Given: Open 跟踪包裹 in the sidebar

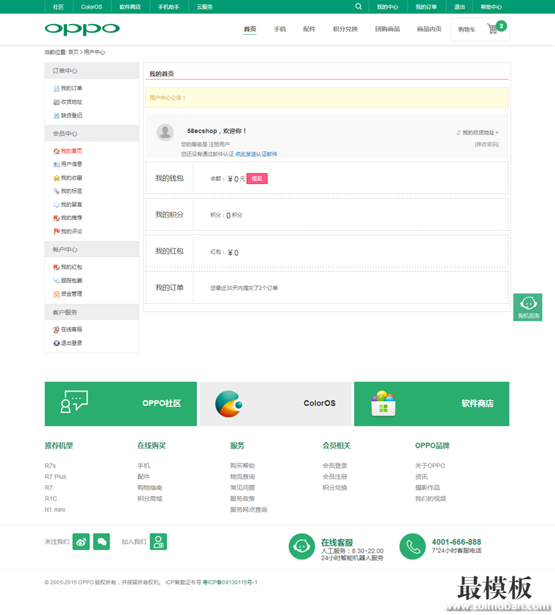Looking at the screenshot, I should click(x=72, y=280).
